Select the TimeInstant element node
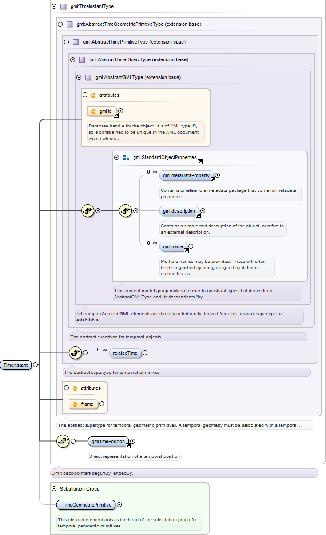 [x=16, y=365]
